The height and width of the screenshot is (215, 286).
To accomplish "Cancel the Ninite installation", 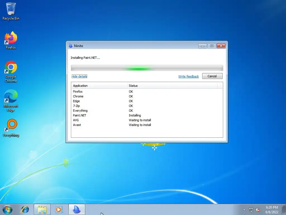I will tap(212, 76).
